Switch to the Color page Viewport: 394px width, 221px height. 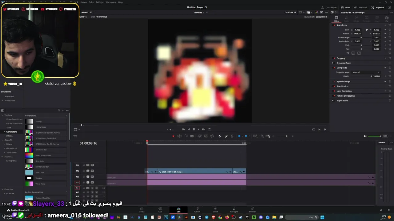[x=215, y=210]
